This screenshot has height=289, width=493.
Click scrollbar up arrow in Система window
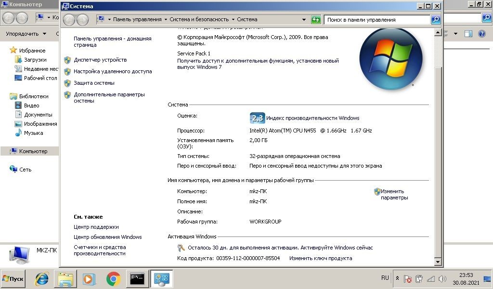(438, 33)
